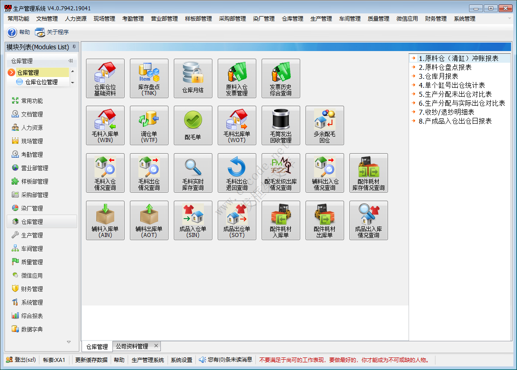517x370 pixels.
Task: Open 配件耗材出库单 forklift icon
Action: coord(324,221)
